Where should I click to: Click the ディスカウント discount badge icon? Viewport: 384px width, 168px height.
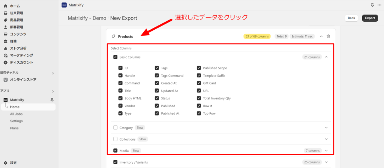click(6, 63)
